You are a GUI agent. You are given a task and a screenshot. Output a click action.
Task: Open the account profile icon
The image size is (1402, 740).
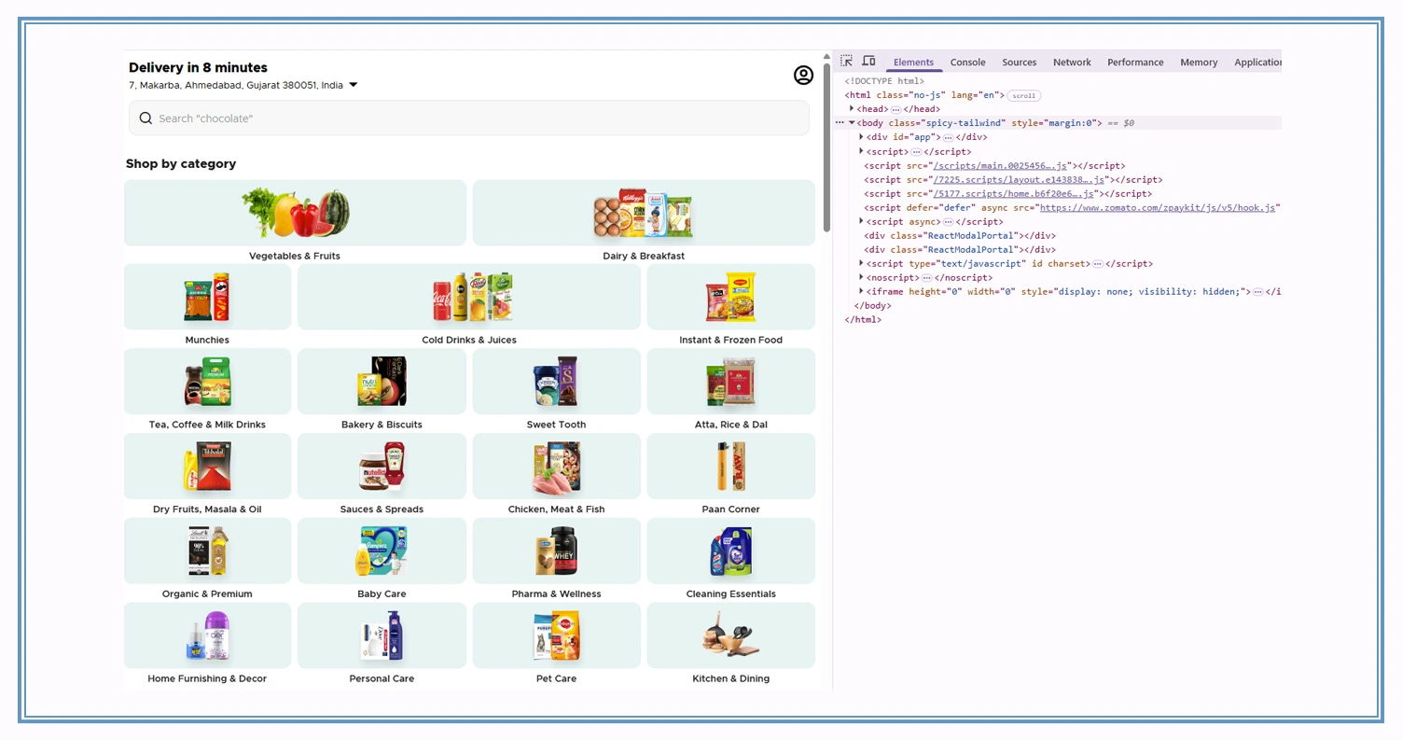[x=803, y=76]
